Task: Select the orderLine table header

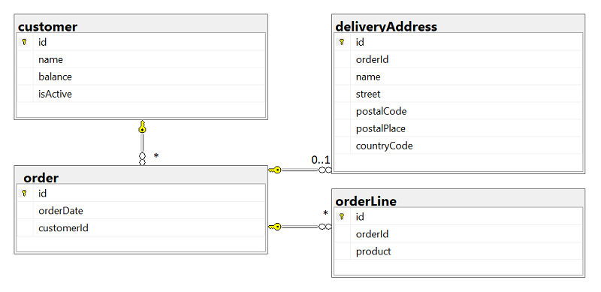Action: (x=458, y=201)
